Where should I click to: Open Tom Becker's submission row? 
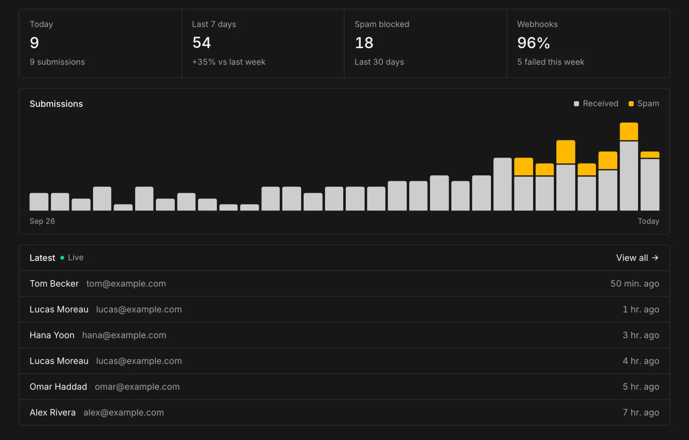(344, 284)
